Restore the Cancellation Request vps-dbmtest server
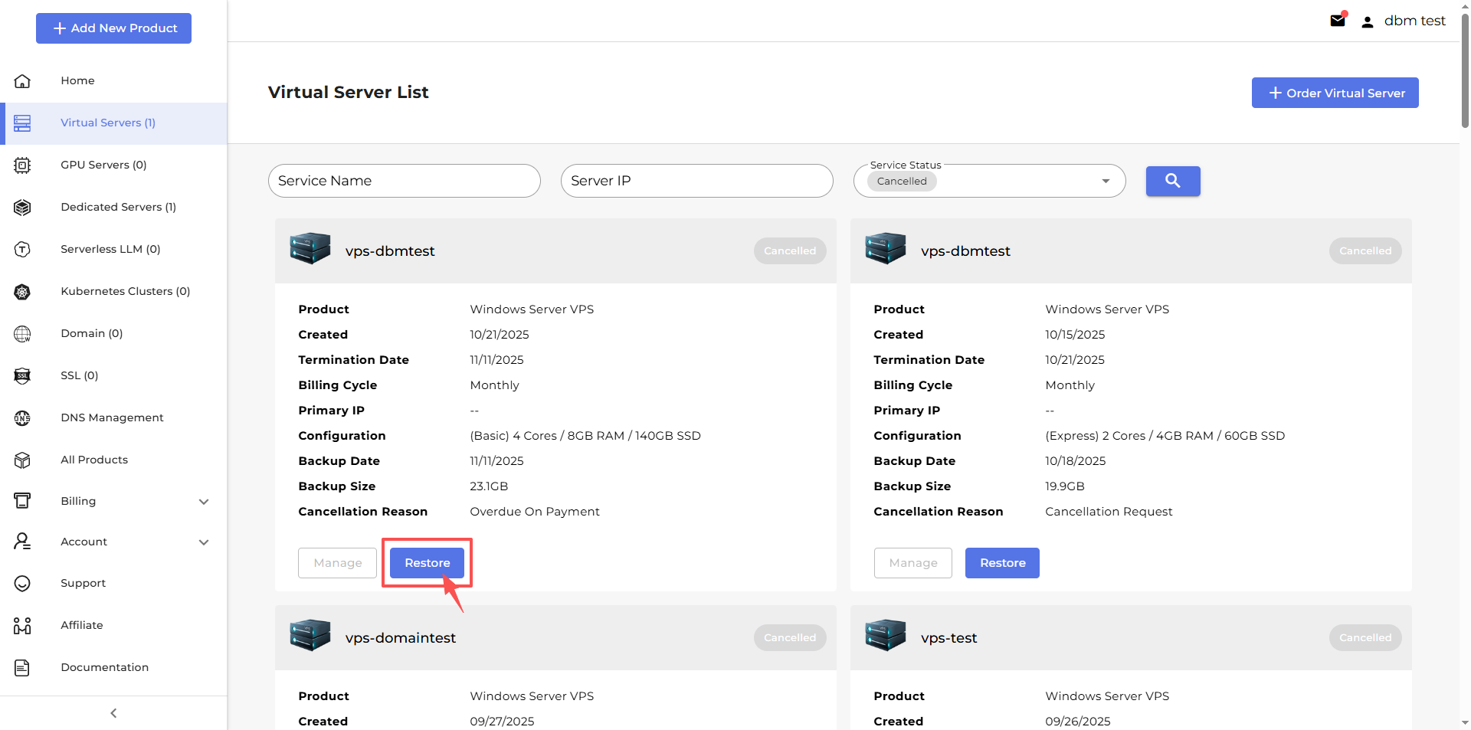The height and width of the screenshot is (730, 1471). (1002, 563)
